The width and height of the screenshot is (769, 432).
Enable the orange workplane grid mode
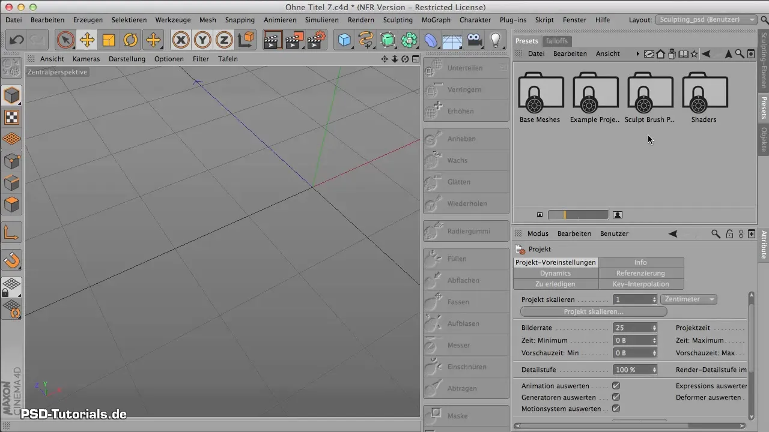pos(12,139)
